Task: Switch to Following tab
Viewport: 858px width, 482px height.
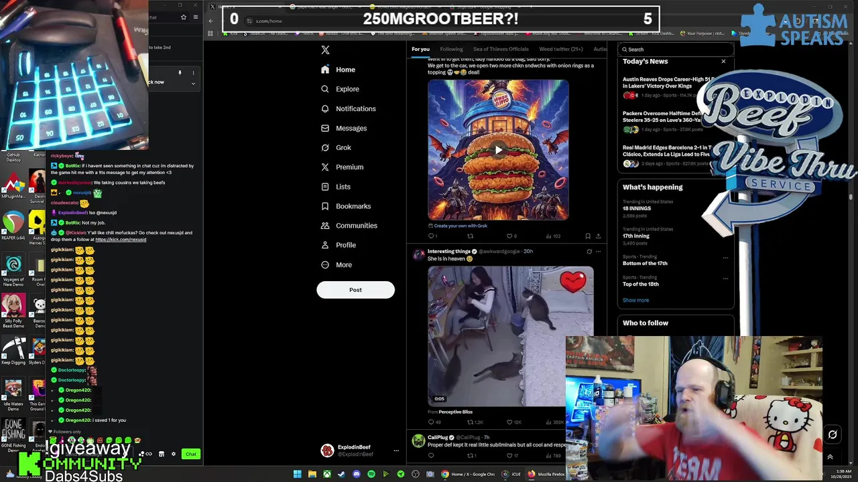Action: [x=451, y=49]
